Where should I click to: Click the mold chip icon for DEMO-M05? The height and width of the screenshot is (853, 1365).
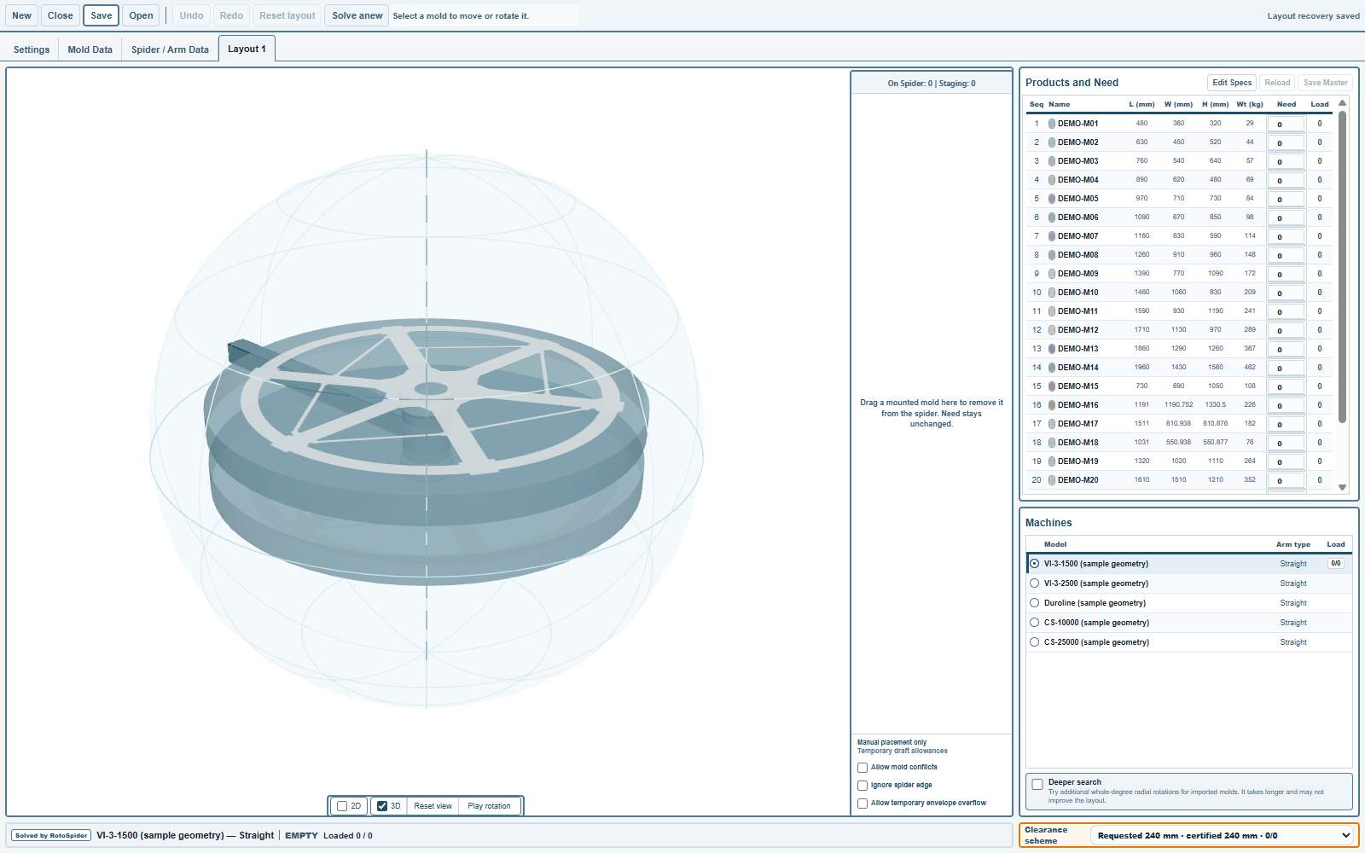click(x=1052, y=199)
